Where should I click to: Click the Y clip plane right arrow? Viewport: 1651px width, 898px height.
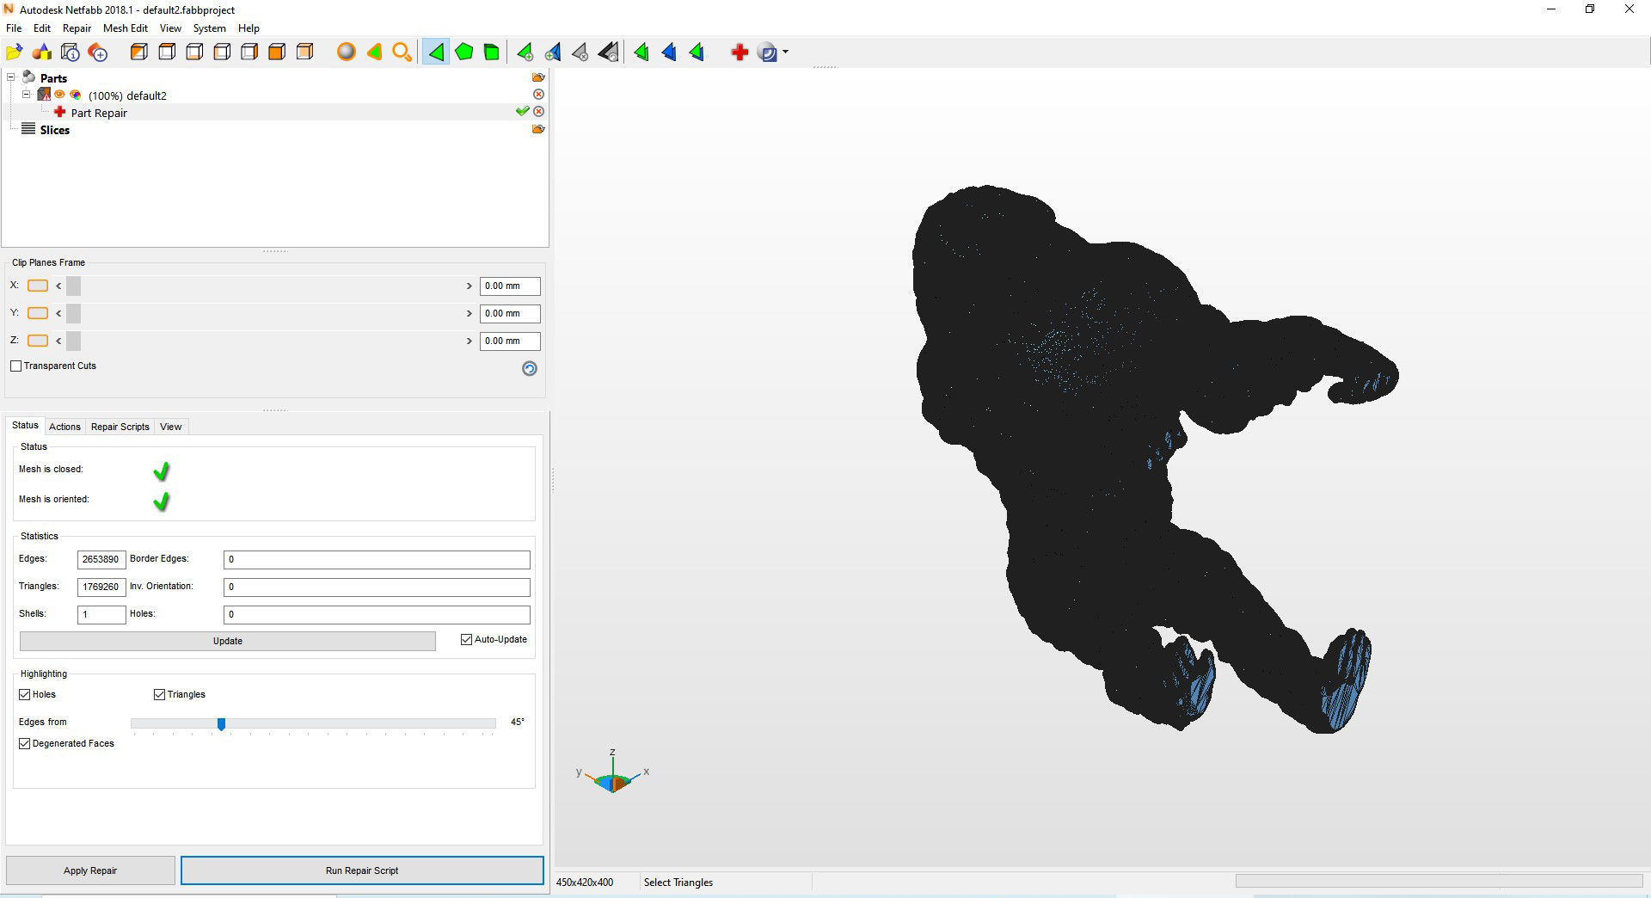[470, 313]
